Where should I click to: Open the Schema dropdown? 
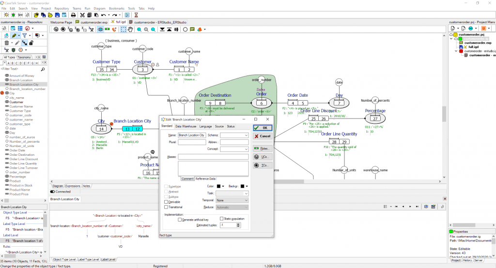coord(246,135)
